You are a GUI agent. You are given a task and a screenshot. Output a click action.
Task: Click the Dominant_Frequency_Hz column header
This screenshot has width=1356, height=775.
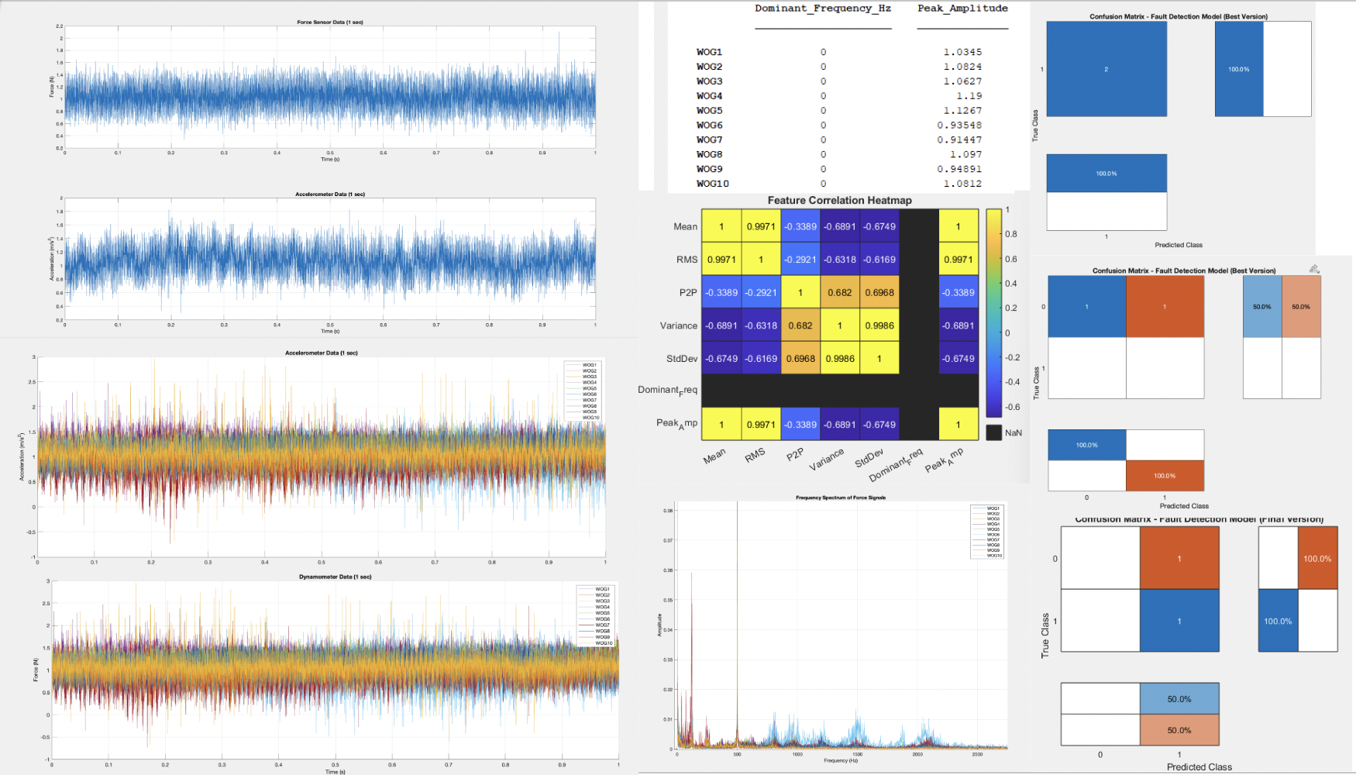click(823, 9)
